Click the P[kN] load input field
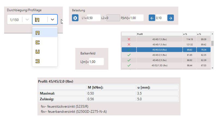This screenshot has height=122, width=218. point(136,18)
